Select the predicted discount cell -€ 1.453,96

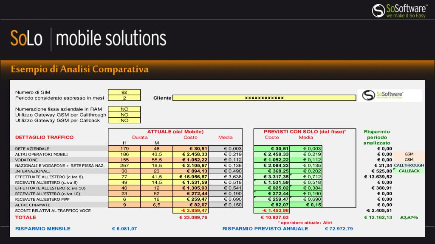point(271,211)
